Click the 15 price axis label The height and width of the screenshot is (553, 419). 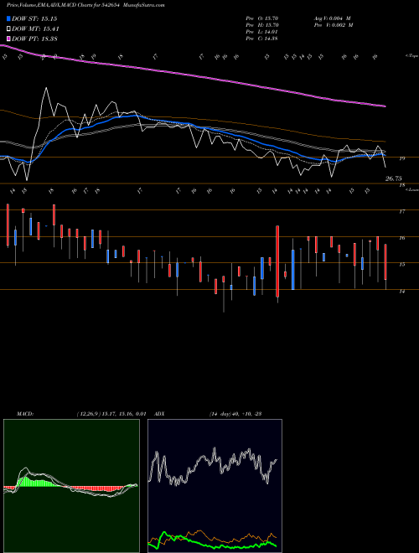pyautogui.click(x=401, y=265)
